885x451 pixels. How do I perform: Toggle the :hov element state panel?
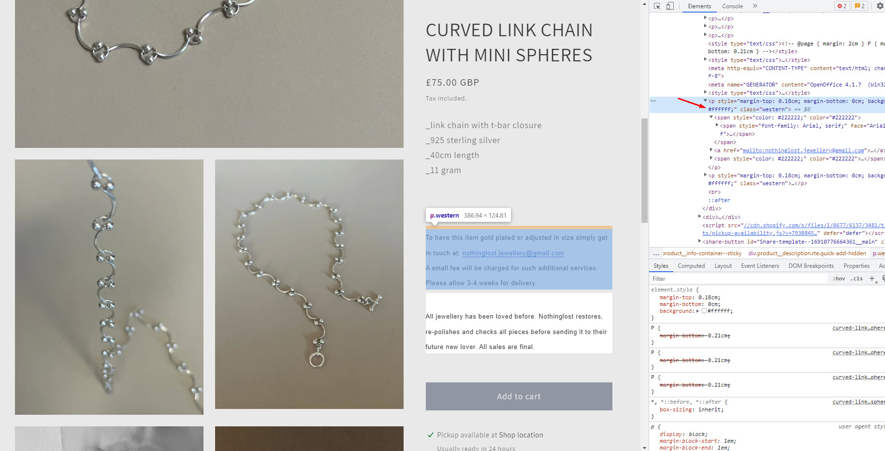(839, 278)
